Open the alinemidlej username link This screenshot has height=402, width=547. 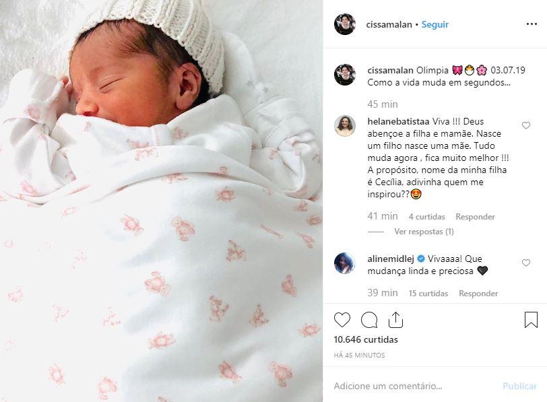[x=391, y=259]
